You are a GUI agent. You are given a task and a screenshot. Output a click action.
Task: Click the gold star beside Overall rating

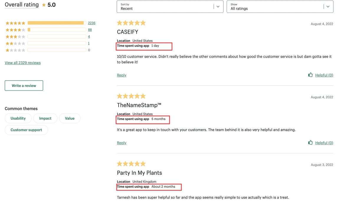tap(44, 5)
